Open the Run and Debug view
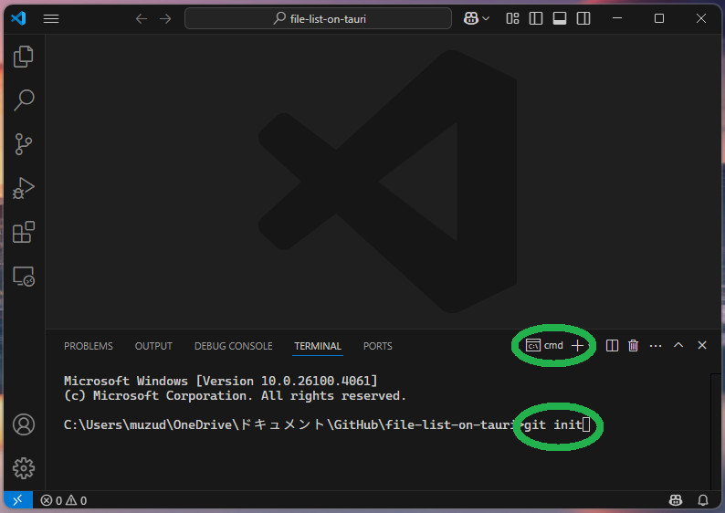The width and height of the screenshot is (725, 513). (23, 188)
